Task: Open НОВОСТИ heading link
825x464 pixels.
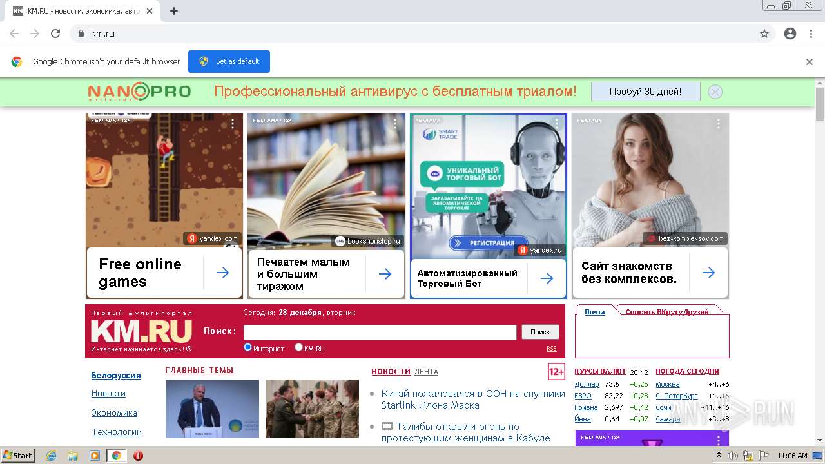Action: (391, 372)
